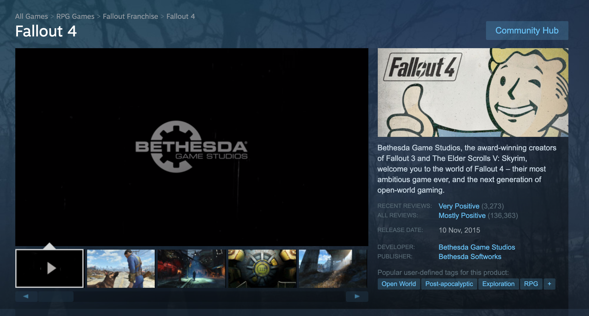Select the Post-apocalyptic tag
589x316 pixels.
tap(449, 284)
